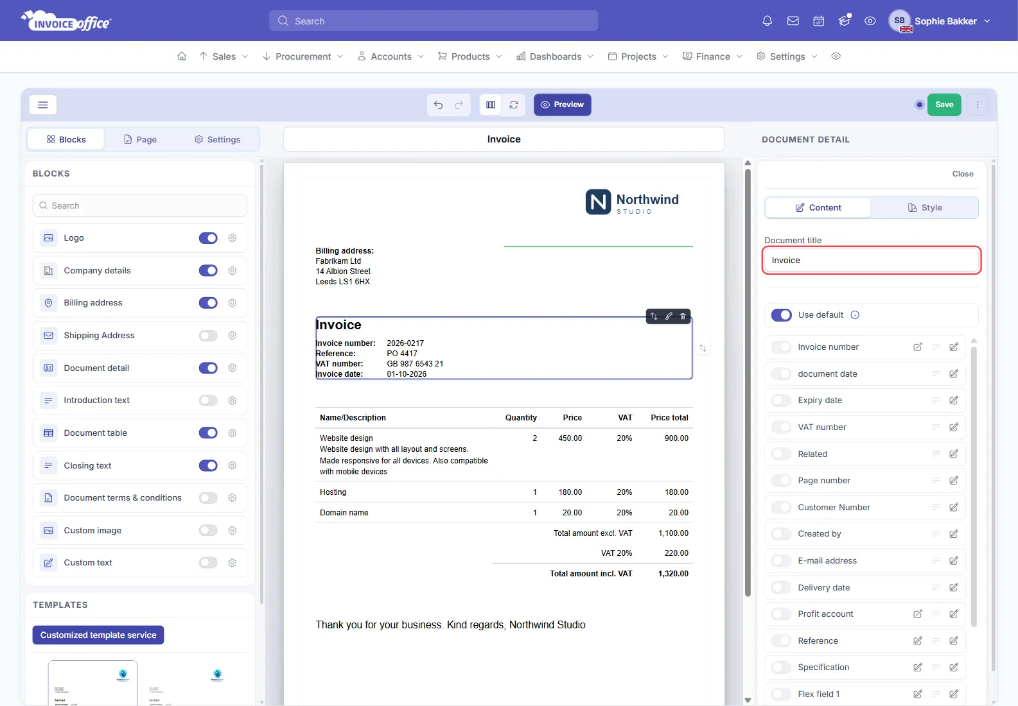This screenshot has height=706, width=1018.
Task: Click the InvoiceOffice logo
Action: point(66,21)
